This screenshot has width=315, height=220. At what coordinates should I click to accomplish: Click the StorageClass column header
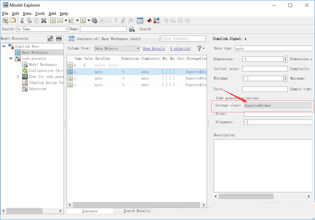click(196, 59)
